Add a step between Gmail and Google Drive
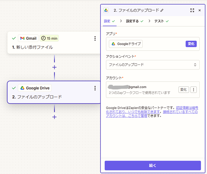 [x=54, y=68]
